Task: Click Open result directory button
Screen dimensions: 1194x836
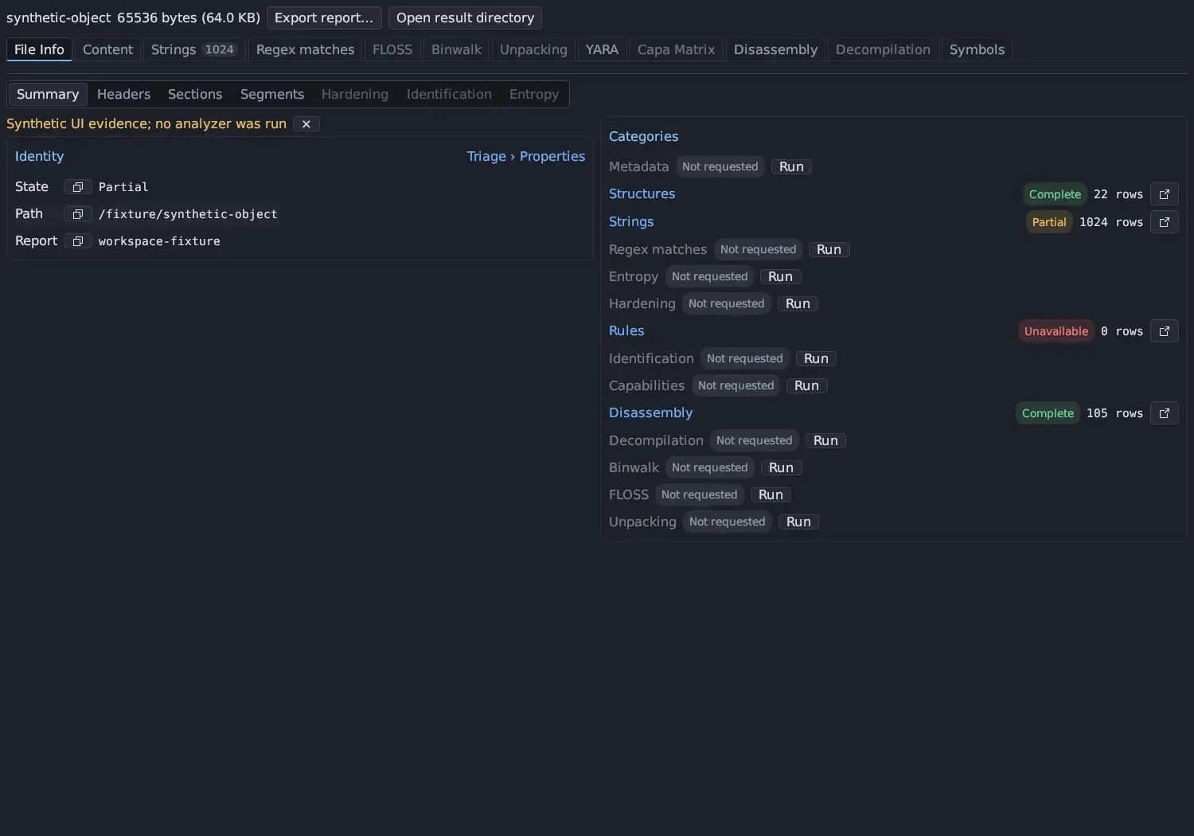Action: [465, 18]
